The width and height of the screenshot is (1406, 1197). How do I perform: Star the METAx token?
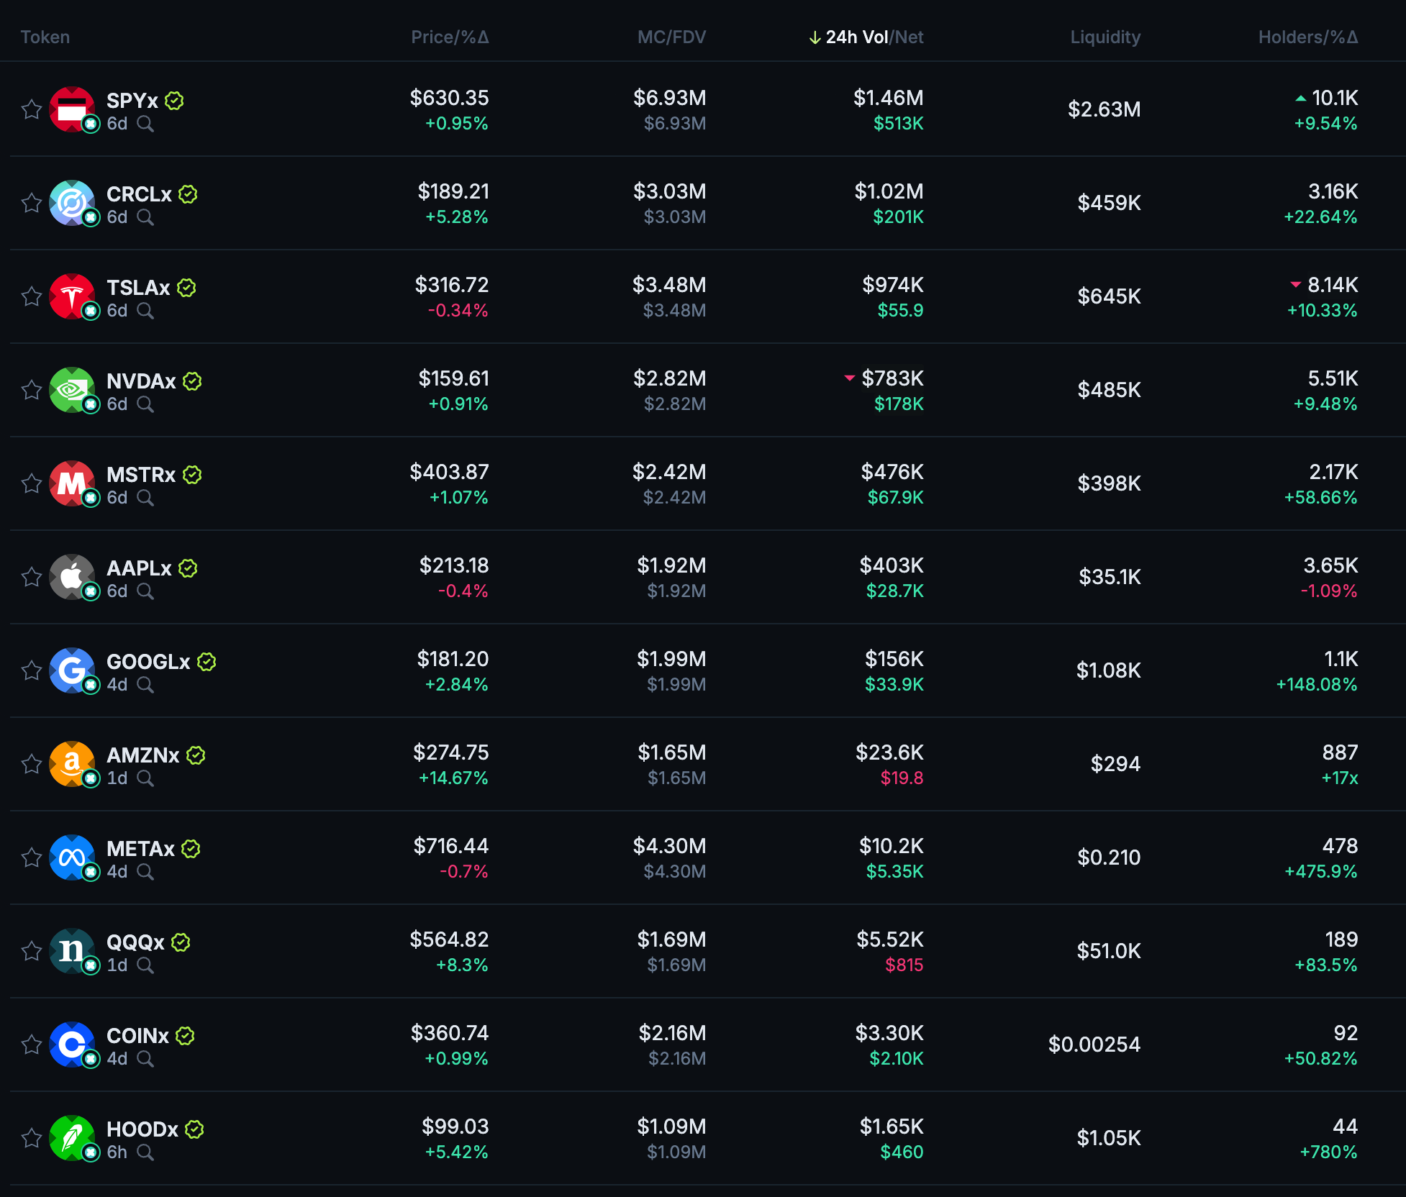coord(31,857)
